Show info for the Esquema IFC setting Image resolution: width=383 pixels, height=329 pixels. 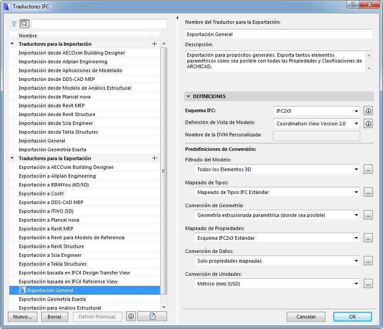coord(368,111)
